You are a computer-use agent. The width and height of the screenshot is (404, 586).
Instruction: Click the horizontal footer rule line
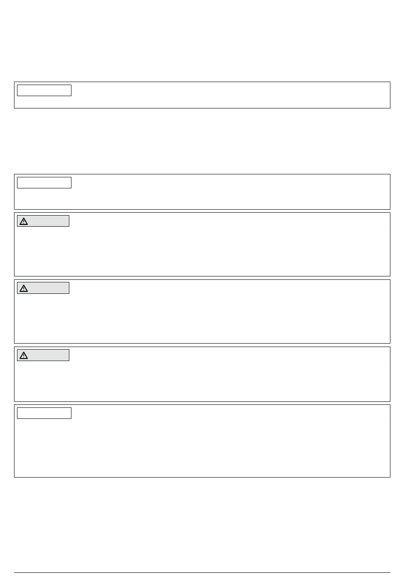pyautogui.click(x=202, y=573)
